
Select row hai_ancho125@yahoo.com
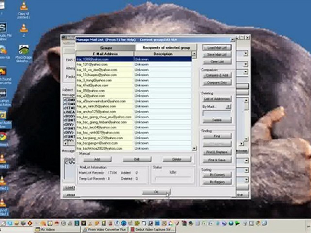coord(134,112)
